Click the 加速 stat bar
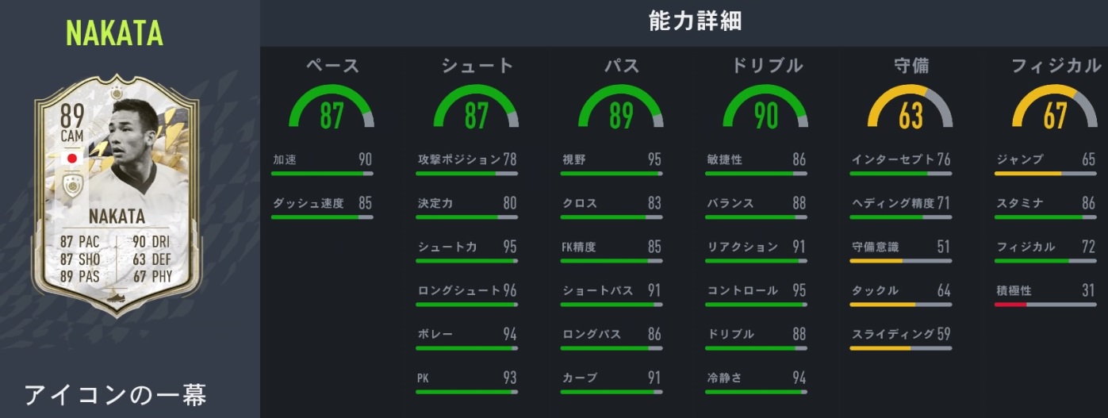The height and width of the screenshot is (418, 1108). [321, 172]
